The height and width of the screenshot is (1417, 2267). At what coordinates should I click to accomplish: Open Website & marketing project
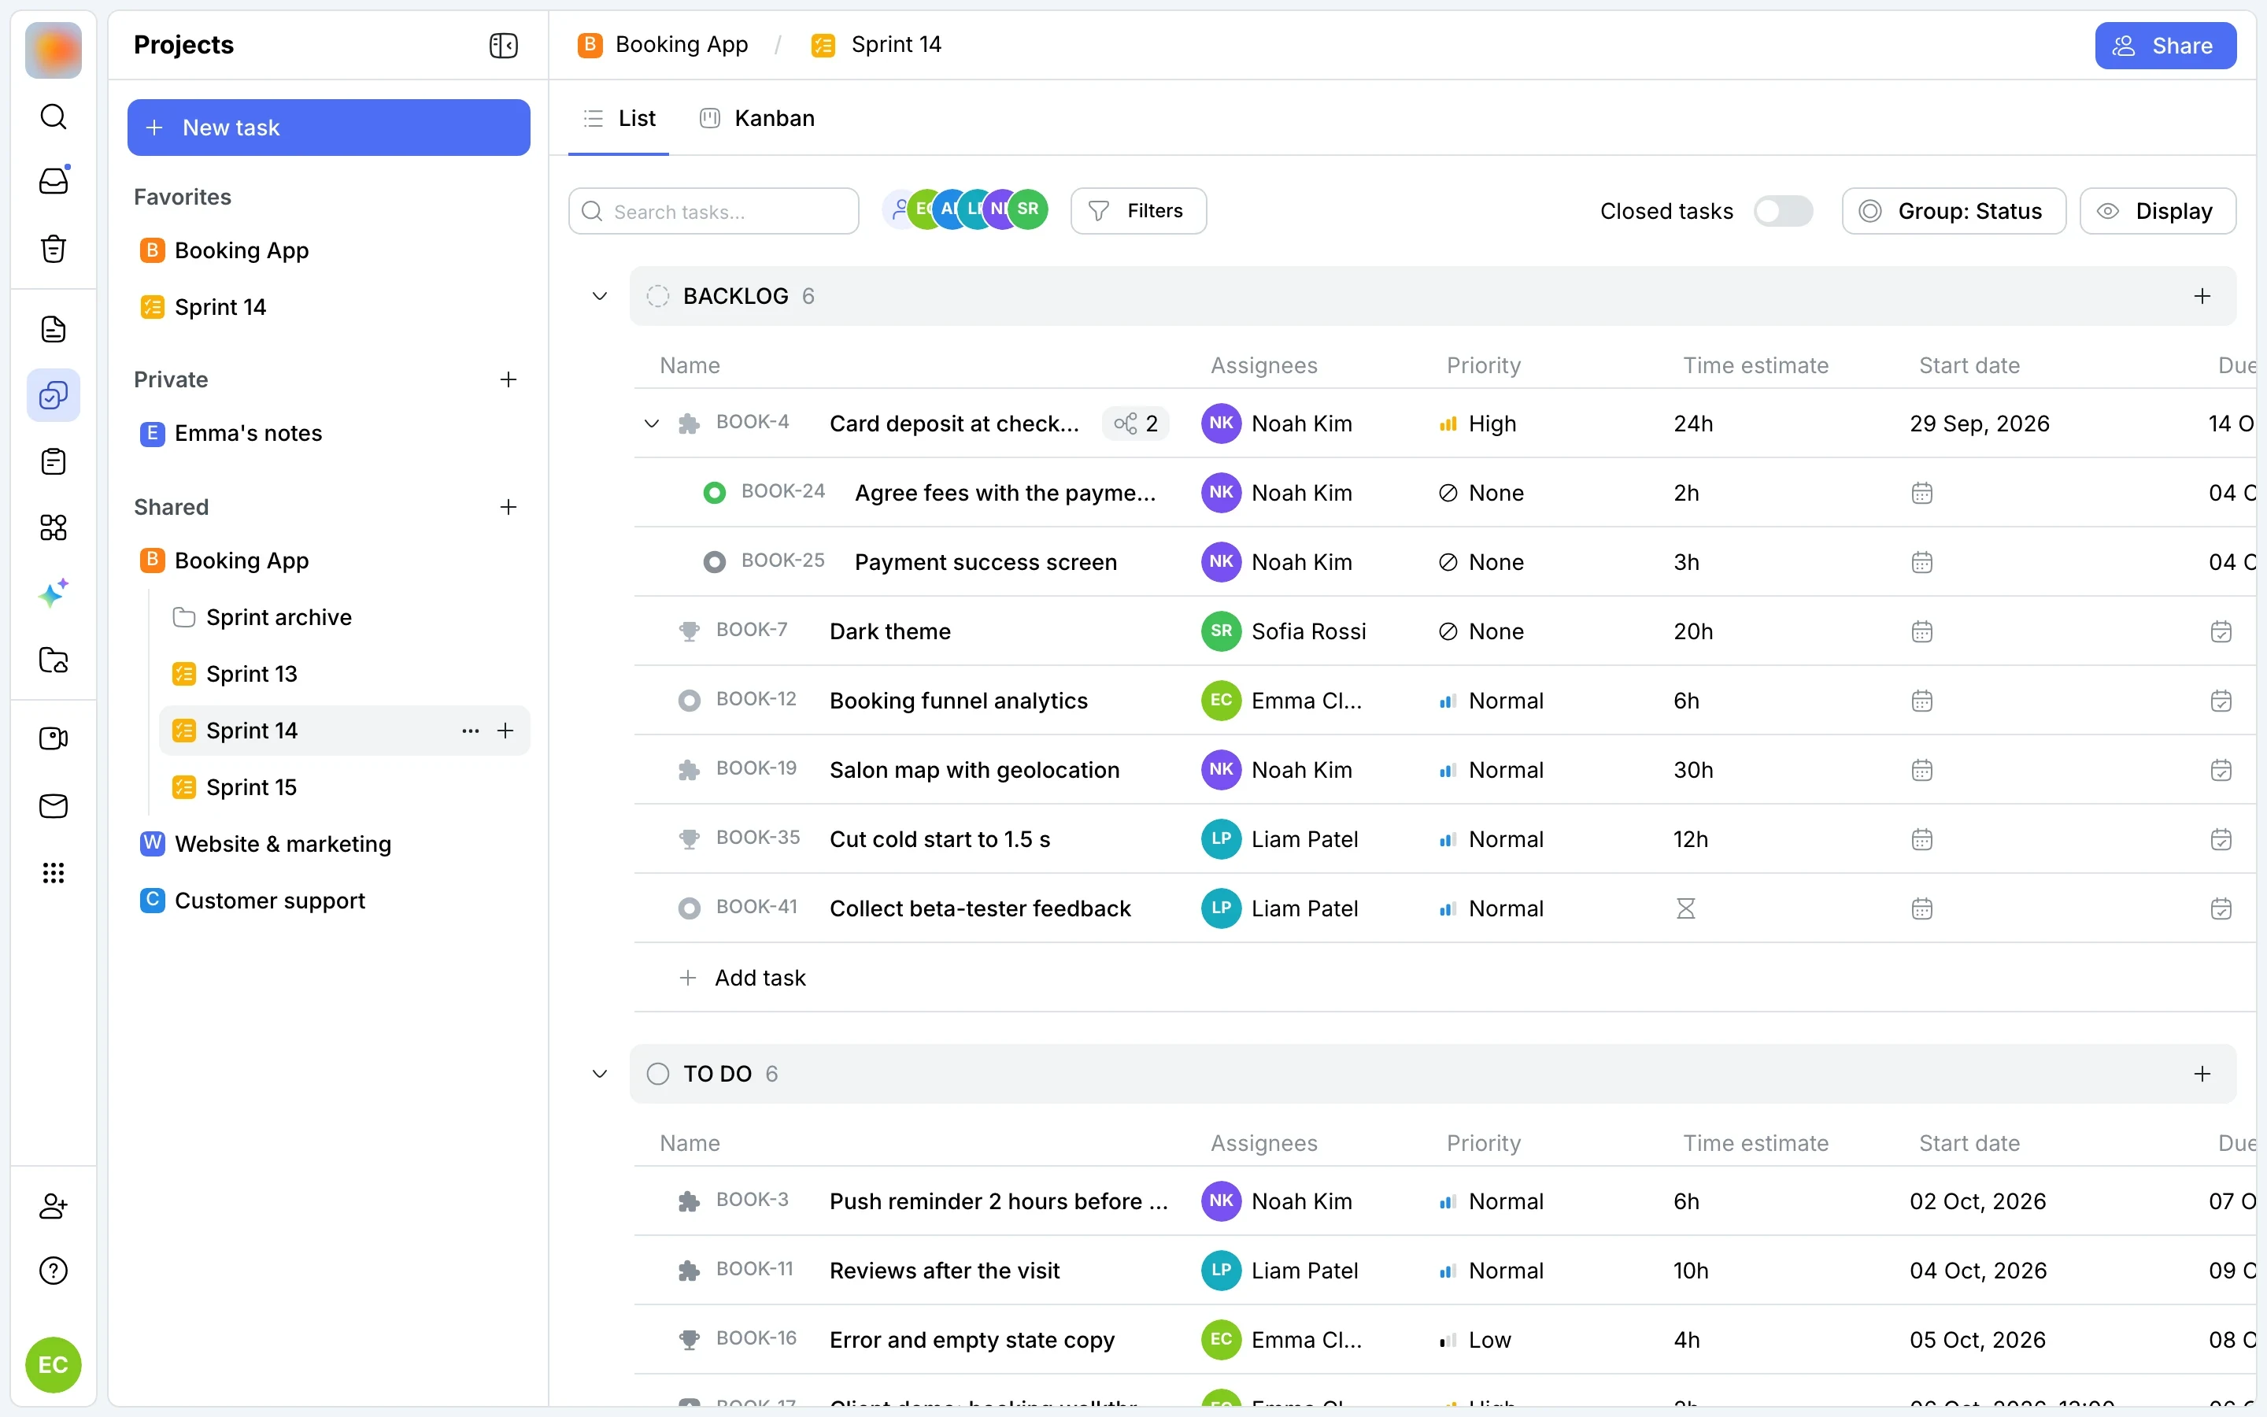click(x=283, y=845)
